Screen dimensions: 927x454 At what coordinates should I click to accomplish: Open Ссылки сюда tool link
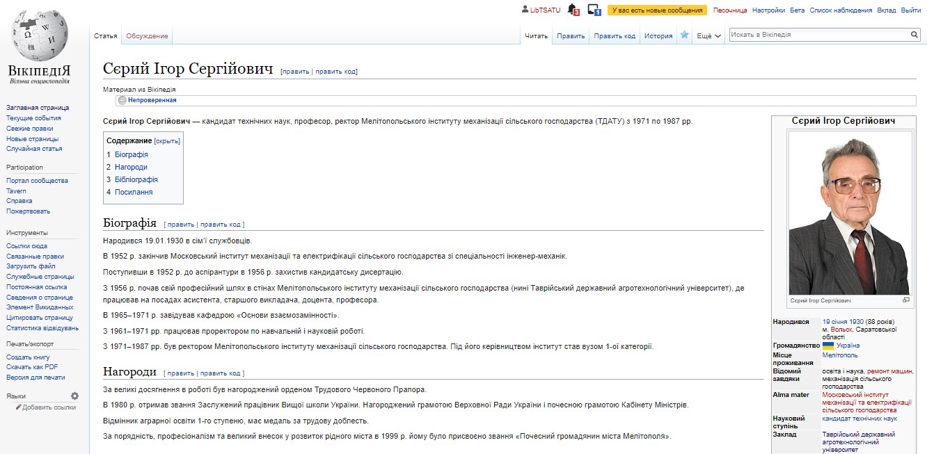click(26, 246)
